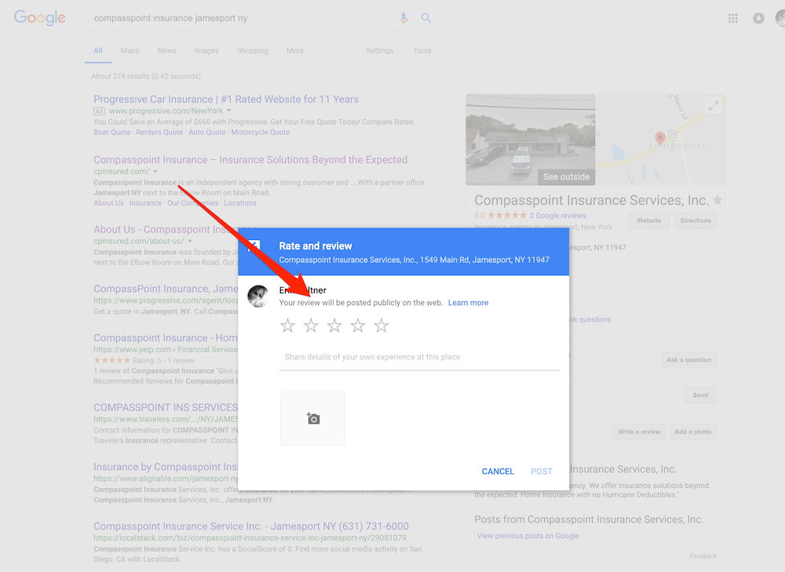Click the add photo camera icon
This screenshot has width=785, height=572.
point(313,418)
